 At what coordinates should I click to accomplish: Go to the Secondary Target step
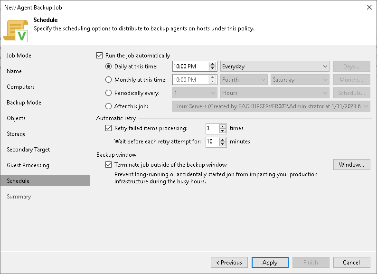[x=28, y=150]
